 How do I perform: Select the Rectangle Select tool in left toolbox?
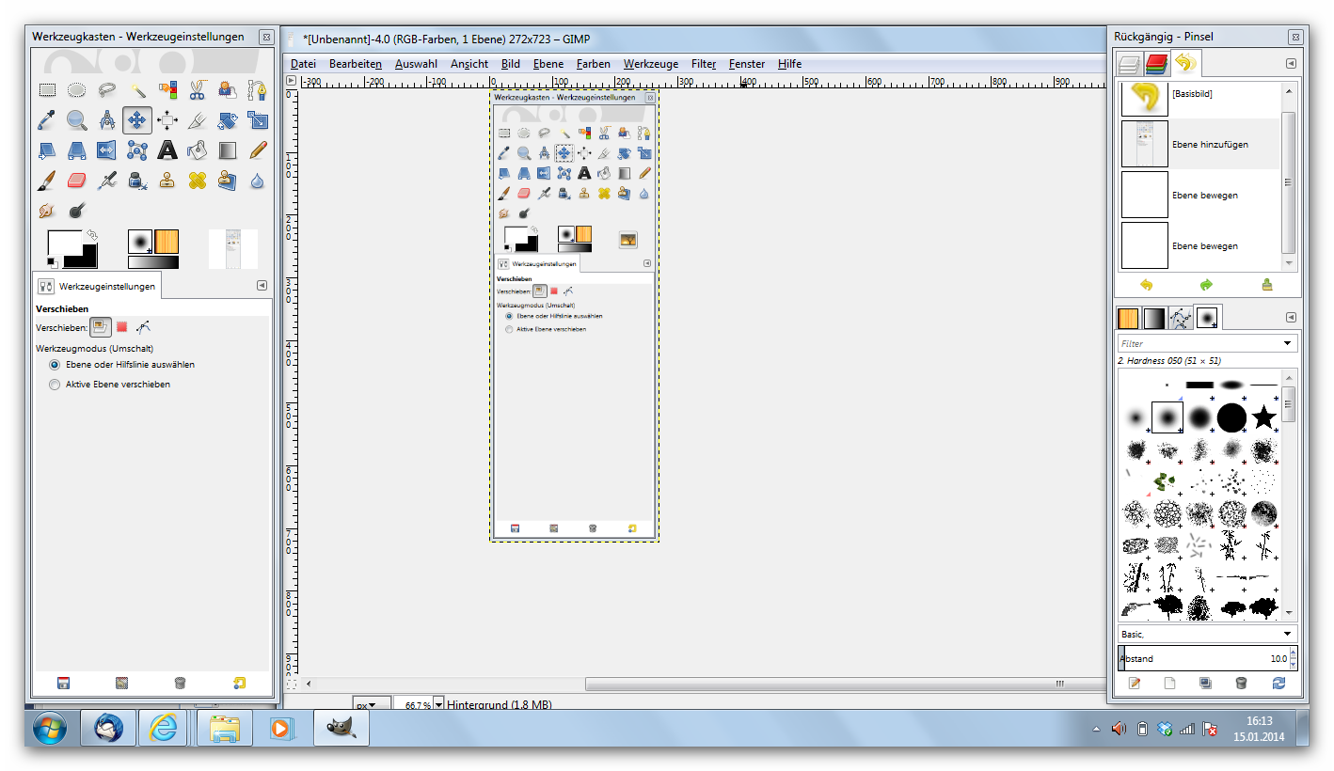tap(47, 90)
